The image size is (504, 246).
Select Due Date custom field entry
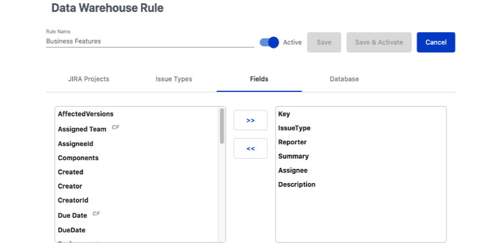click(73, 215)
